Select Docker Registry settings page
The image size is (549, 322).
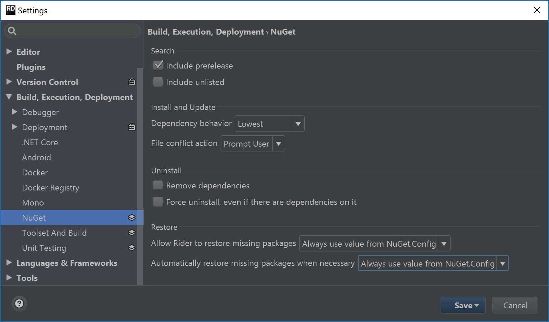51,187
